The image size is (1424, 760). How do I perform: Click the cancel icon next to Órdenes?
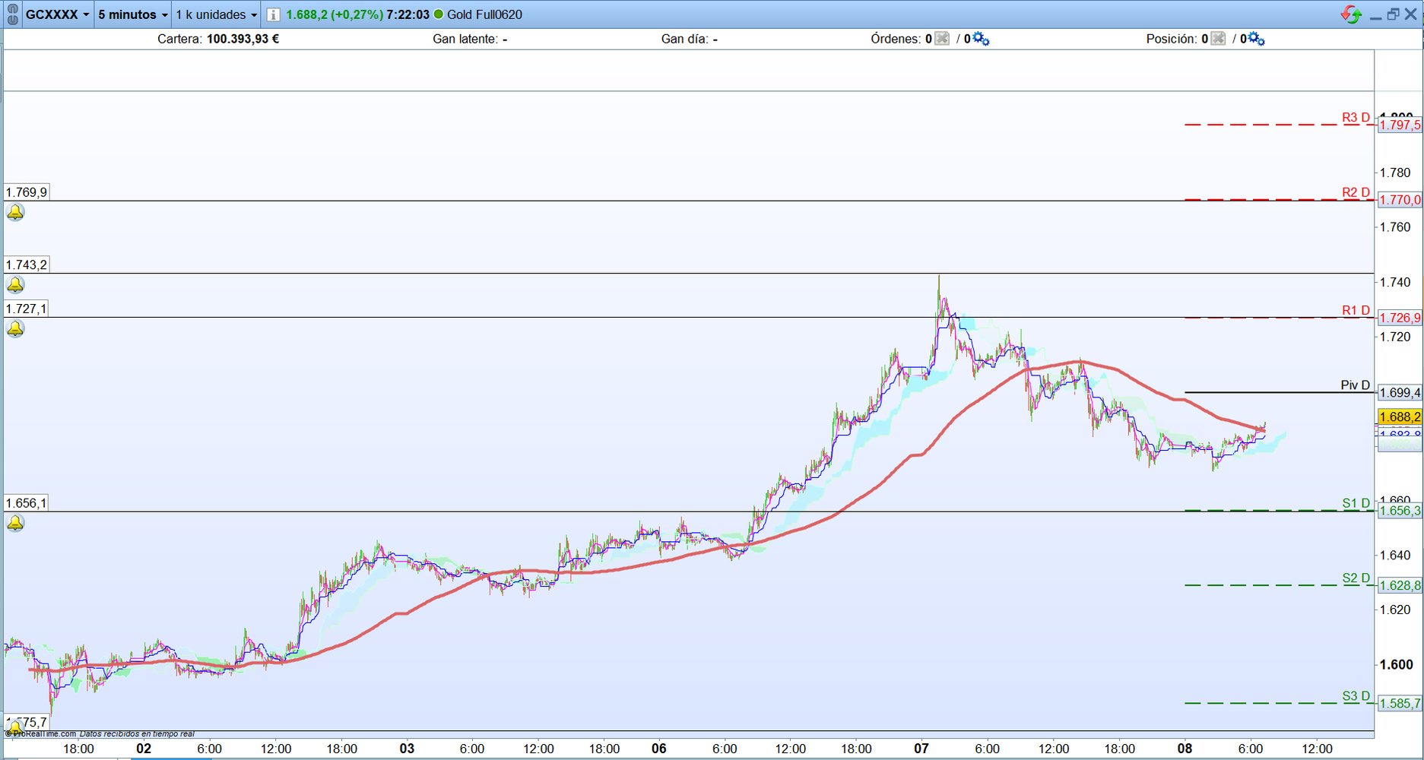[x=942, y=39]
